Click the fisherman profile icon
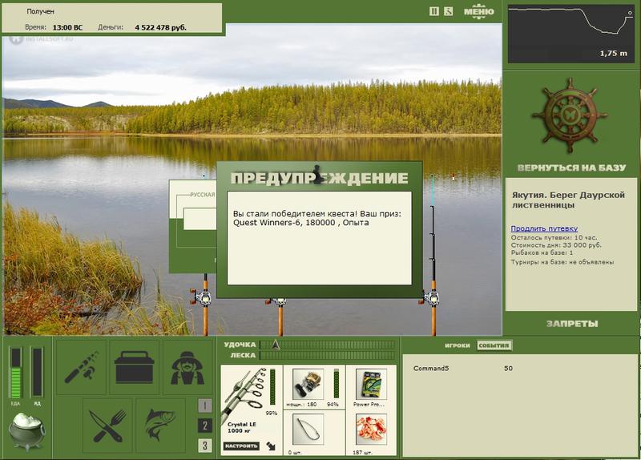Image resolution: width=641 pixels, height=460 pixels. point(187,368)
